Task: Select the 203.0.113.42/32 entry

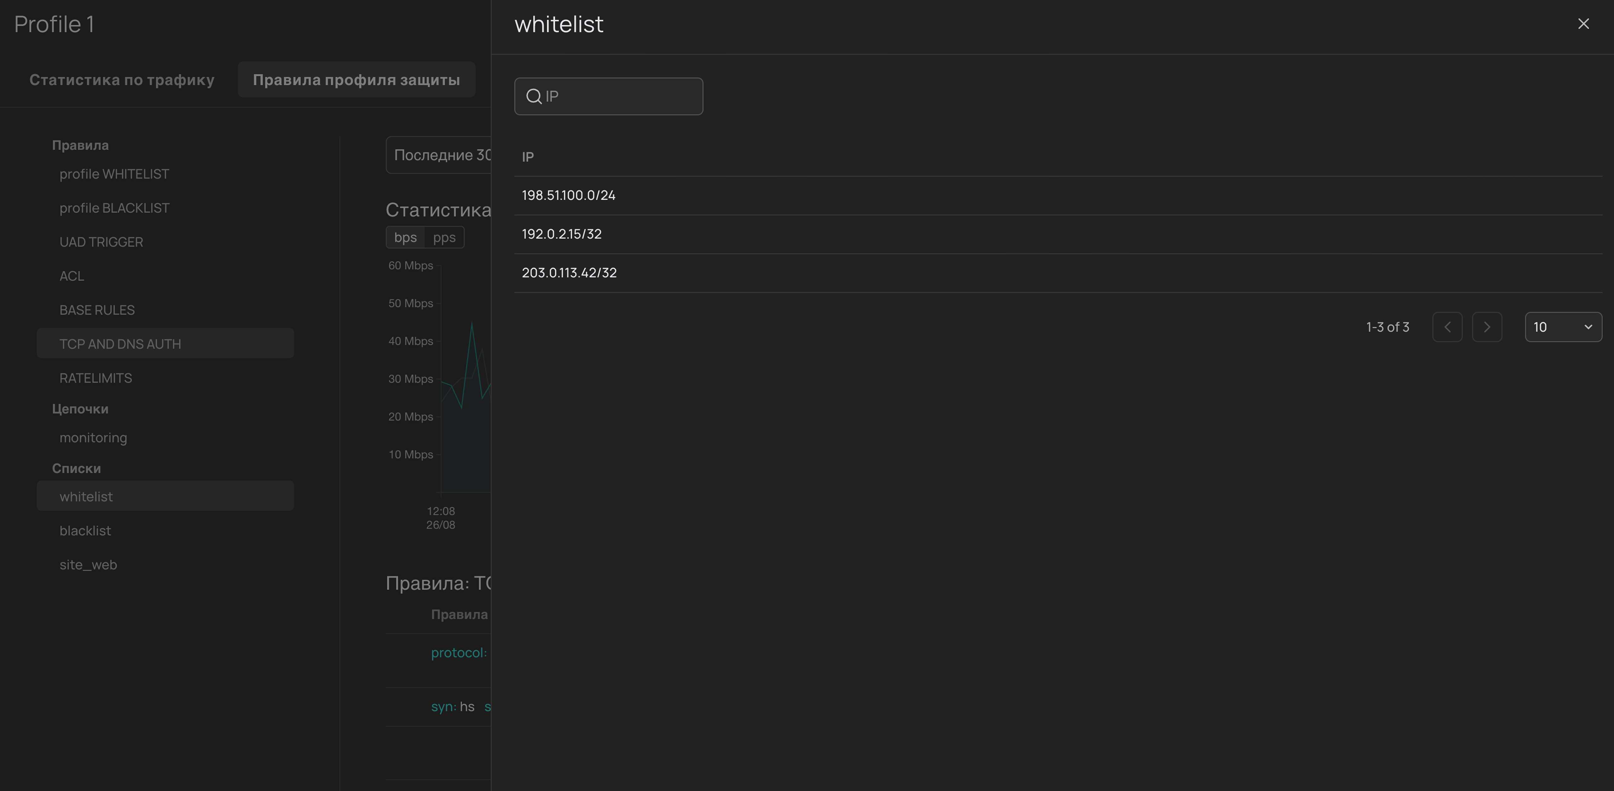Action: click(1058, 273)
